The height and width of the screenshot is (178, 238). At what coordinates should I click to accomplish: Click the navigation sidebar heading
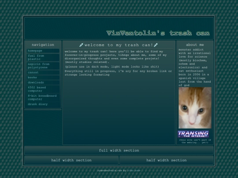(x=43, y=45)
